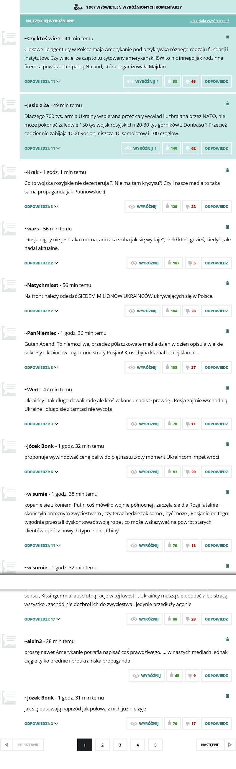Click trash icon on Czy ktoś wie comment
Screen dimensions: 236x769
click(x=227, y=36)
